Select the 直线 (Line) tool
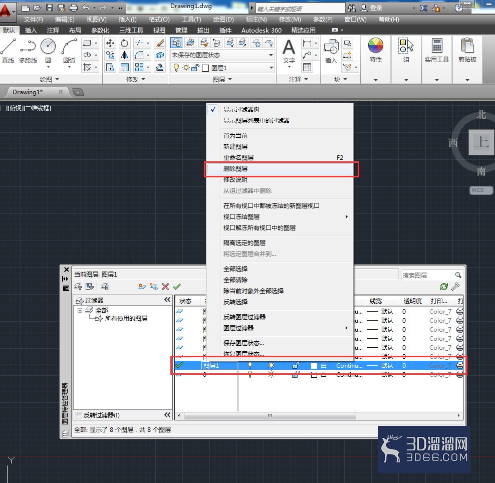The height and width of the screenshot is (483, 495). pyautogui.click(x=8, y=51)
